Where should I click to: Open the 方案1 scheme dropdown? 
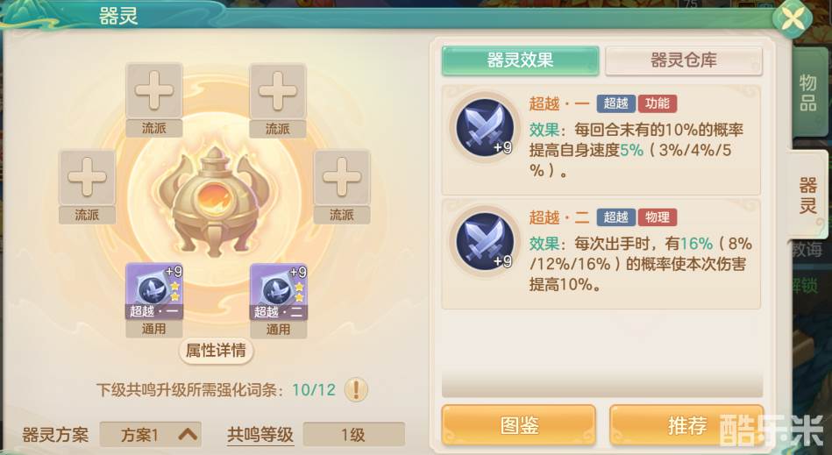click(150, 435)
